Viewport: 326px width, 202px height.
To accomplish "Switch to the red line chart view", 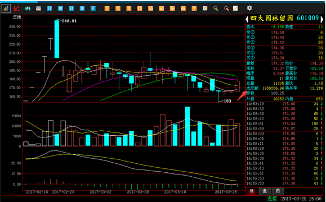I will pyautogui.click(x=17, y=8).
